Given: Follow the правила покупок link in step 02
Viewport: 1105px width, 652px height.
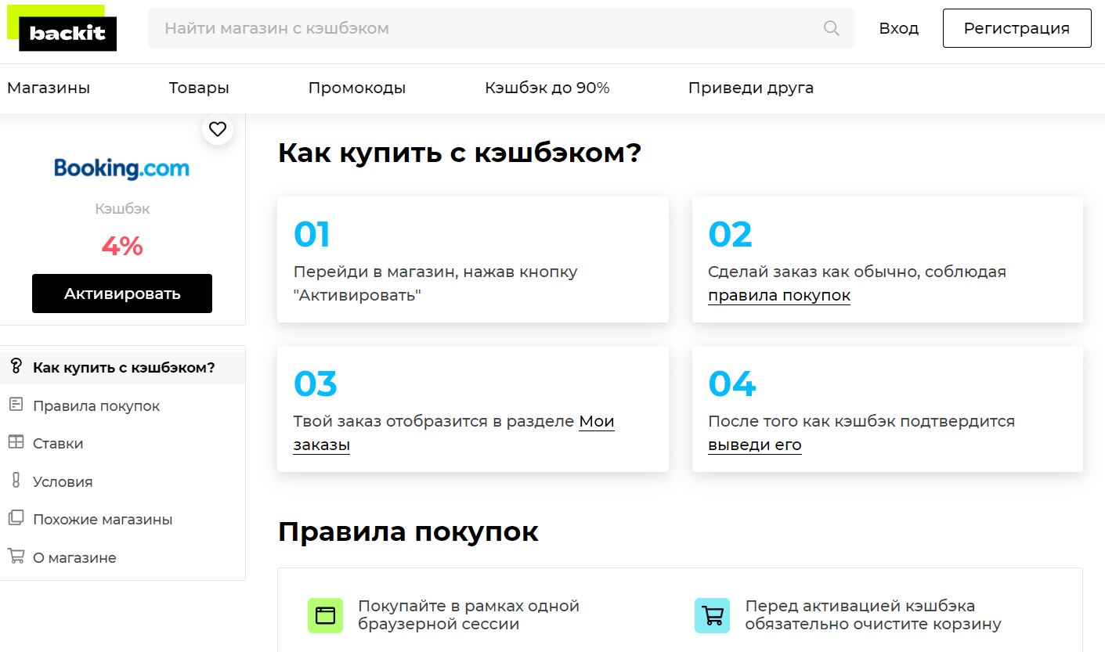Looking at the screenshot, I should pos(779,296).
